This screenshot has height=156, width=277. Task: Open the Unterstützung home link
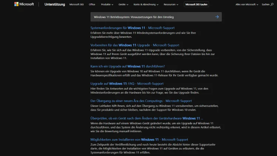pos(55,4)
